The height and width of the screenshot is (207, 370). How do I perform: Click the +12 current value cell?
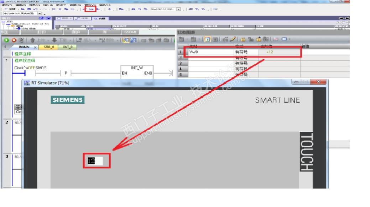tap(280, 52)
